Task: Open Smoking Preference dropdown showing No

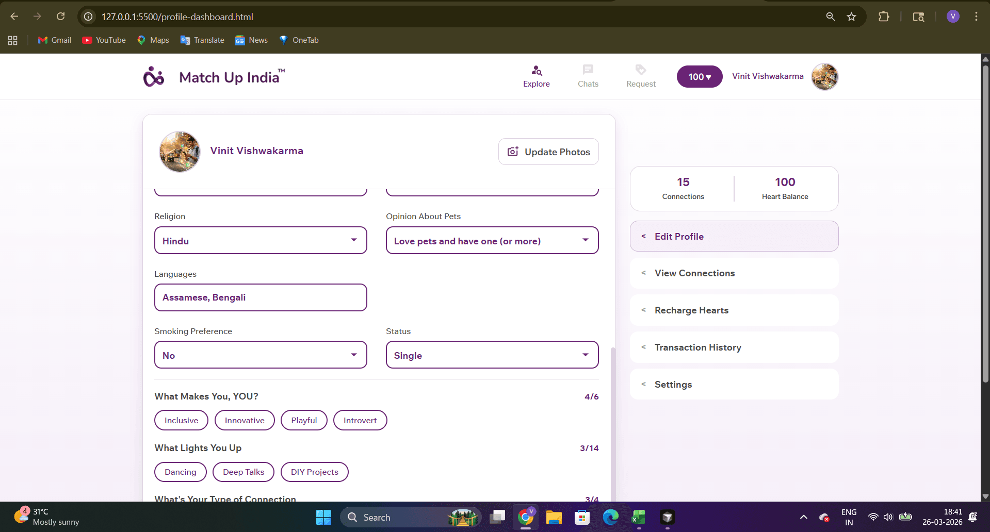Action: pos(261,355)
